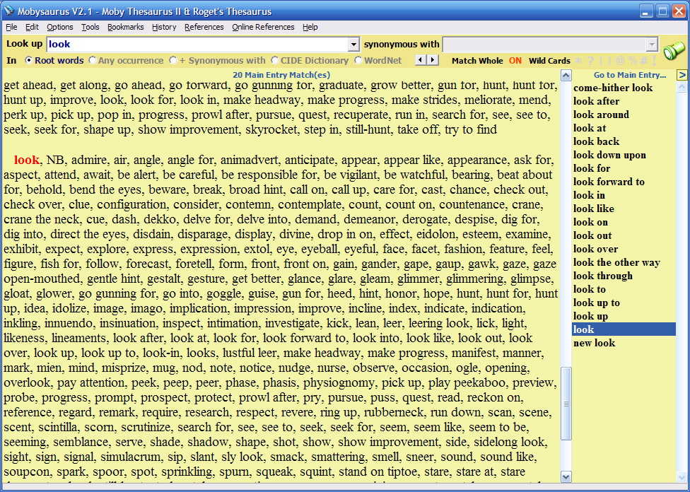The width and height of the screenshot is (690, 492).
Task: Click the right arrow beside WordNet
Action: point(433,60)
